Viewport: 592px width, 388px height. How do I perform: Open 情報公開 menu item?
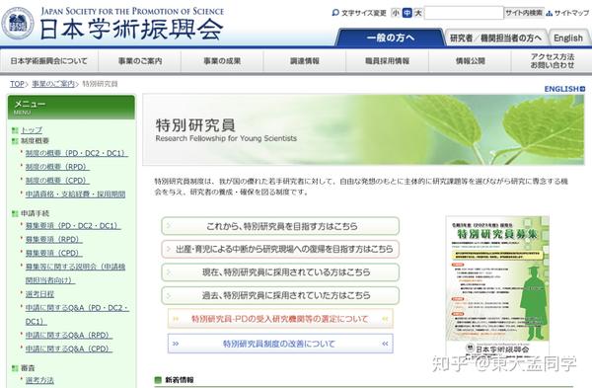[x=470, y=61]
